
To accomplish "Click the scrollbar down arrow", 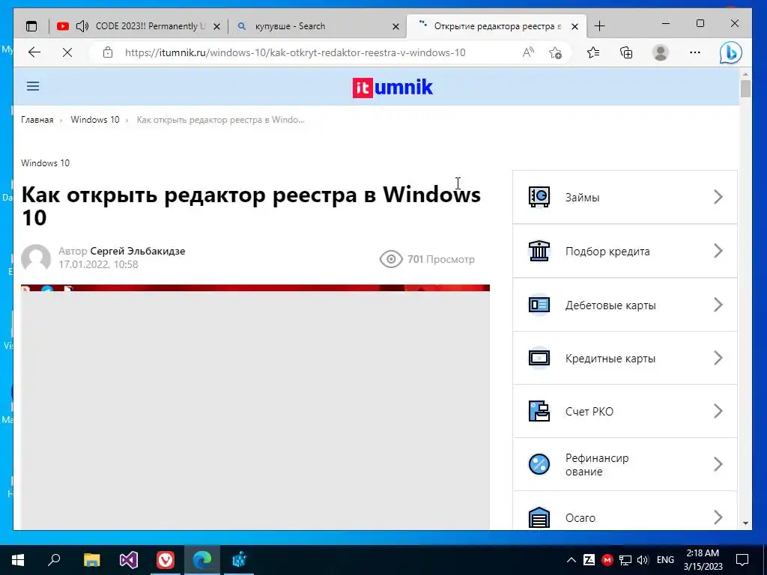I will click(x=745, y=523).
